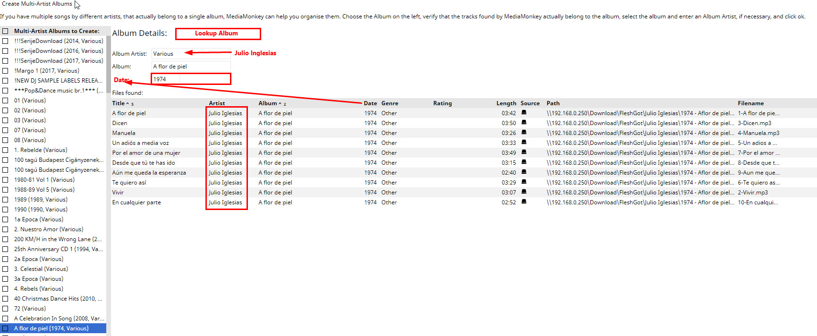The height and width of the screenshot is (336, 817).
Task: Enable the checkbox for A flor de piel (1974, Various)
Action: (6, 328)
